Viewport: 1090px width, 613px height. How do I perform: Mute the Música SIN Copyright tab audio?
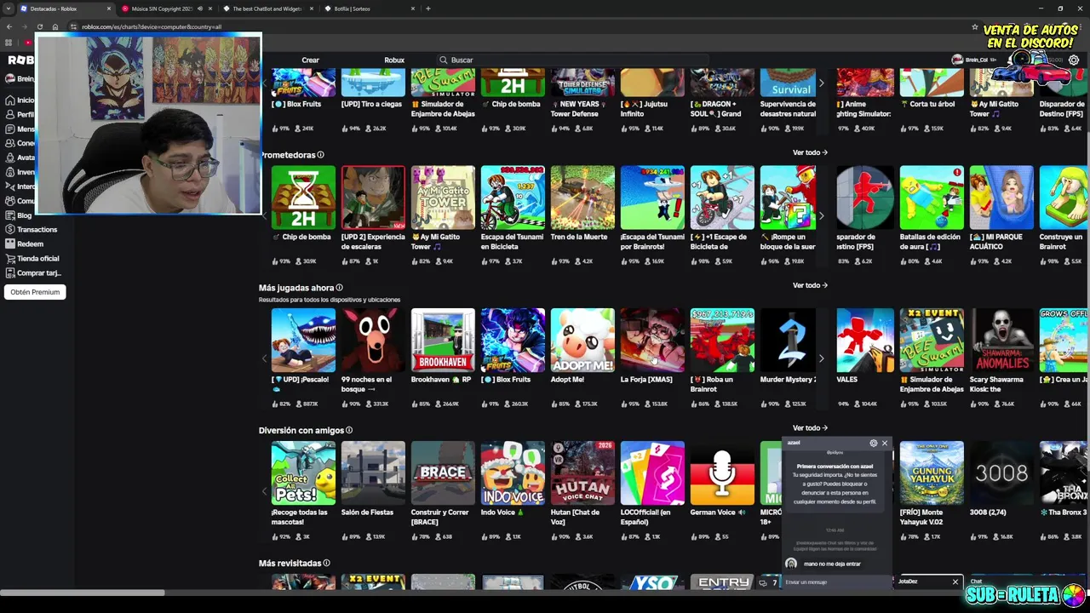(200, 9)
